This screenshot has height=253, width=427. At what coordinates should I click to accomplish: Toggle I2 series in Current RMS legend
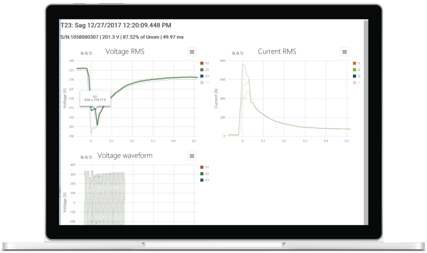[357, 69]
